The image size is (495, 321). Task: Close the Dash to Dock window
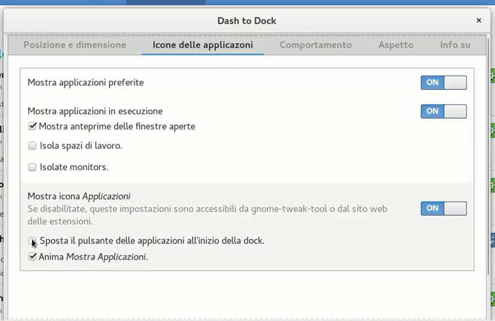479,20
